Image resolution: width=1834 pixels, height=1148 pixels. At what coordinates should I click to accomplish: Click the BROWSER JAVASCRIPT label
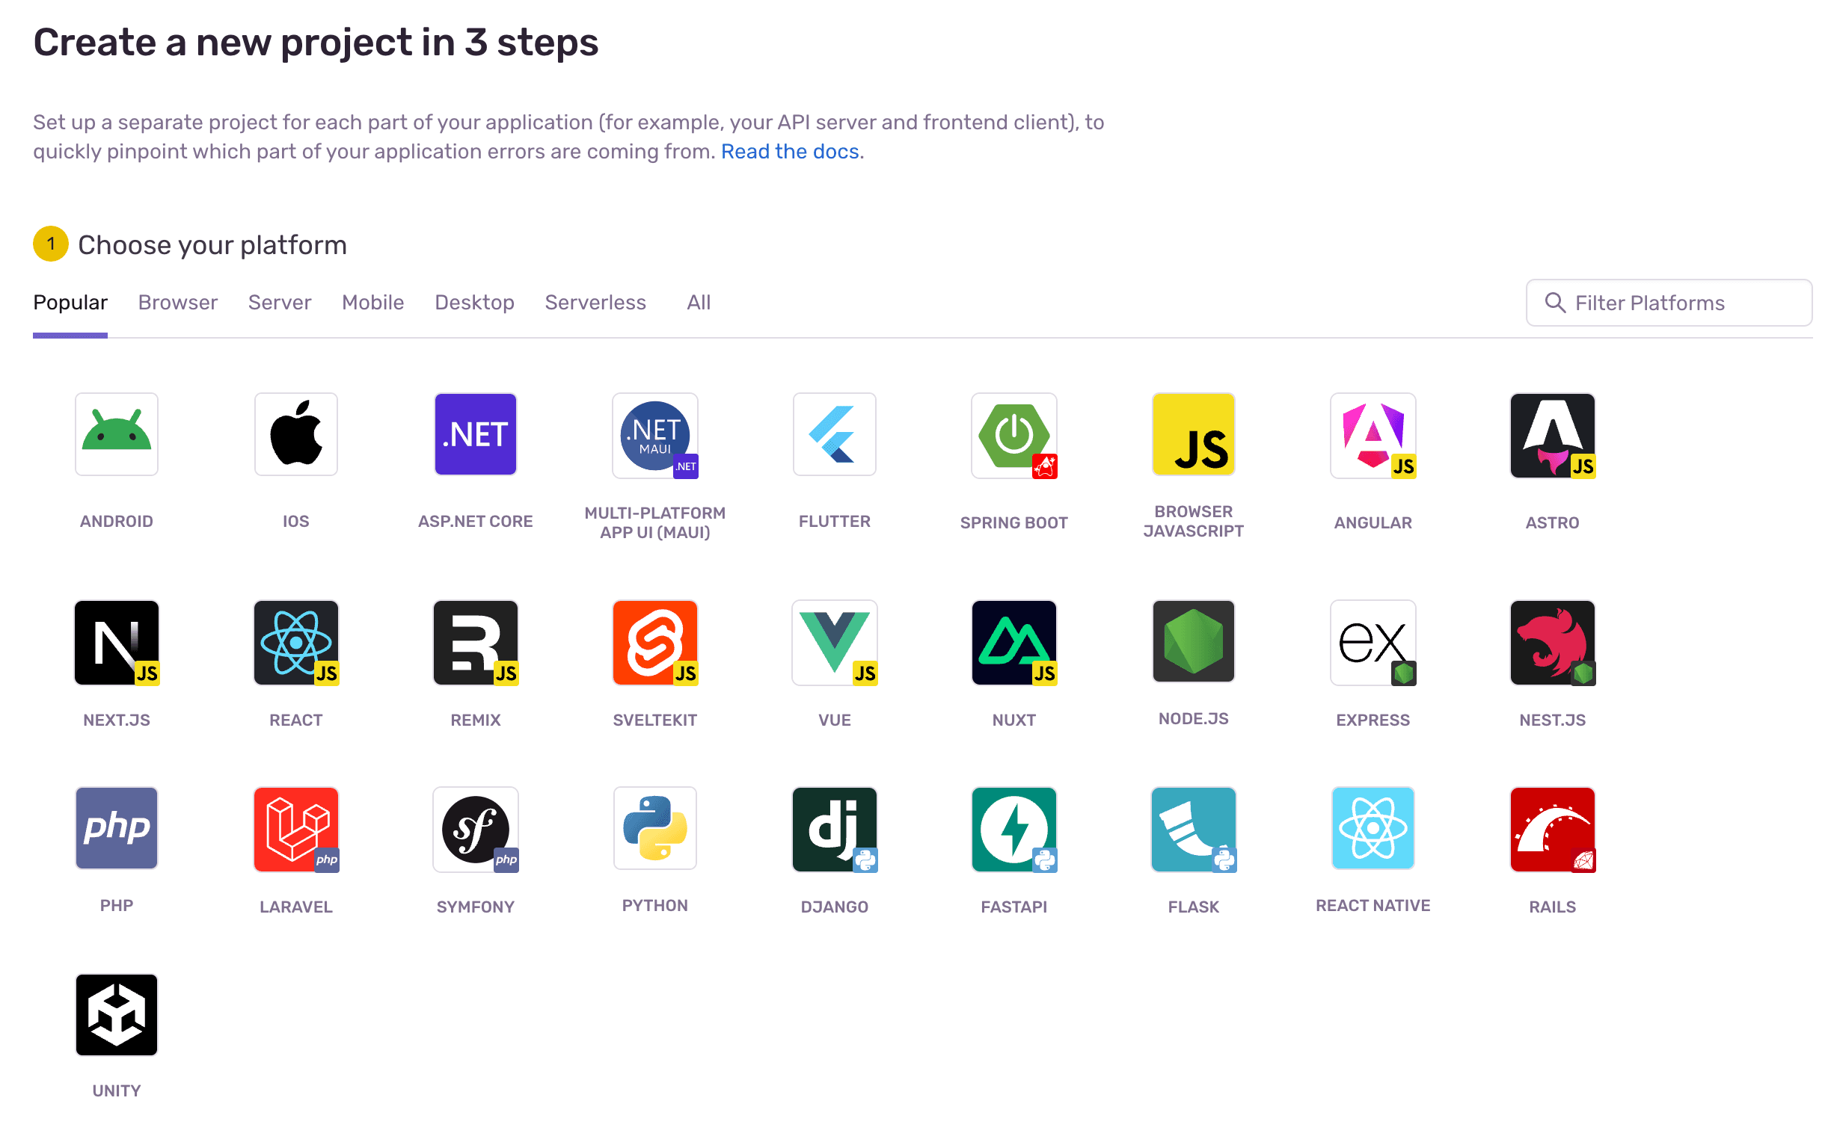[x=1193, y=522]
